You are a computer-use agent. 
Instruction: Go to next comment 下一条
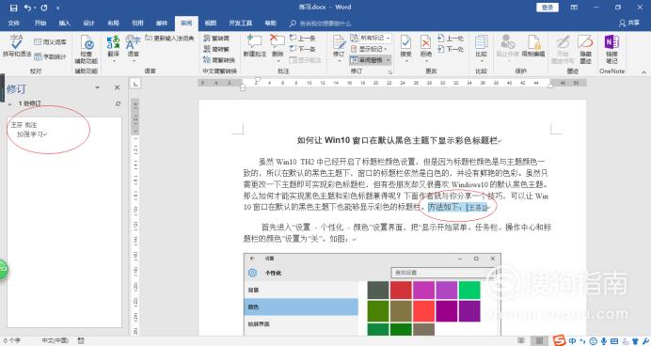[x=303, y=49]
